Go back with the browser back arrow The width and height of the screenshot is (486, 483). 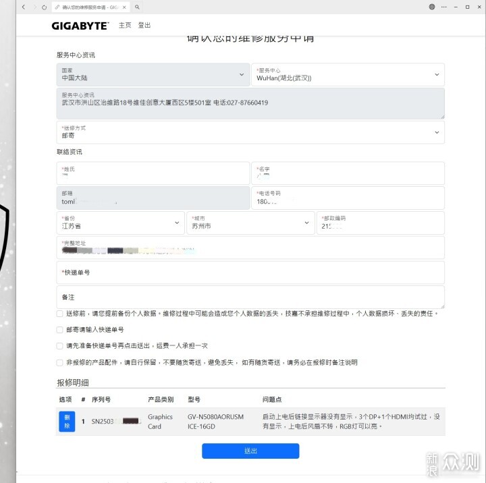tap(24, 7)
